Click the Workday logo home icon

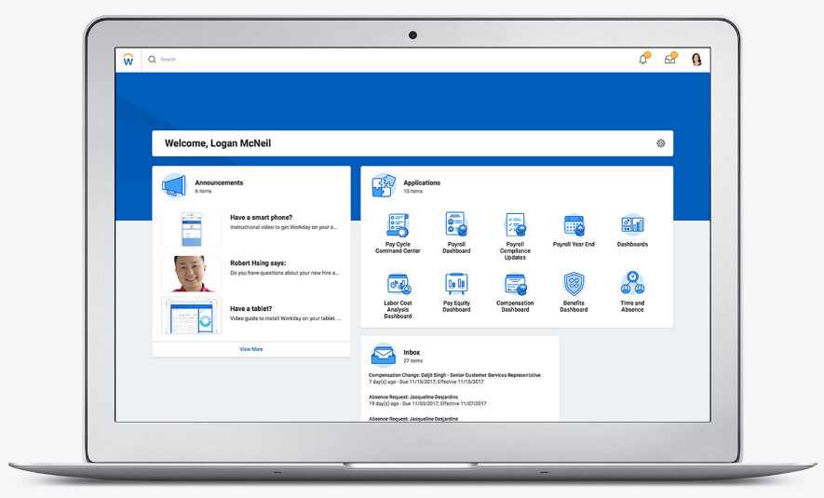coord(128,60)
